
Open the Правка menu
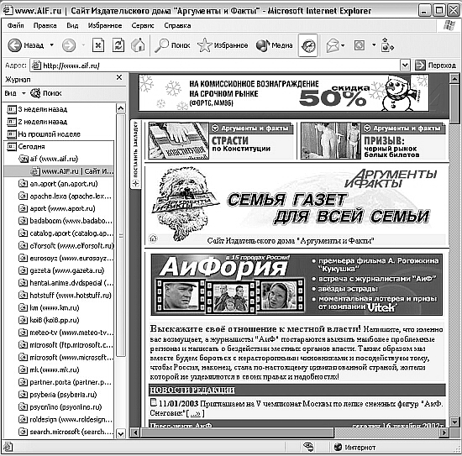[45, 26]
